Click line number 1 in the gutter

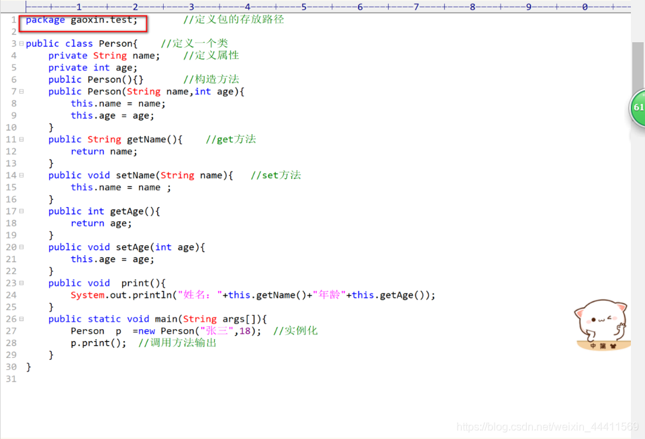pyautogui.click(x=13, y=19)
